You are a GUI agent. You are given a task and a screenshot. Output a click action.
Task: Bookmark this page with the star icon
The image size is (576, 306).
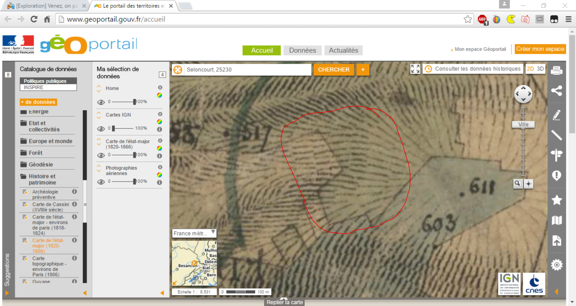tap(468, 19)
